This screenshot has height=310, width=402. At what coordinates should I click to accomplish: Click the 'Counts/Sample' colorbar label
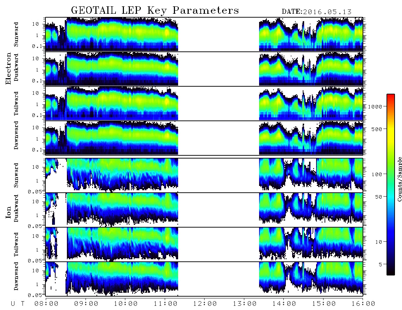[x=399, y=179]
